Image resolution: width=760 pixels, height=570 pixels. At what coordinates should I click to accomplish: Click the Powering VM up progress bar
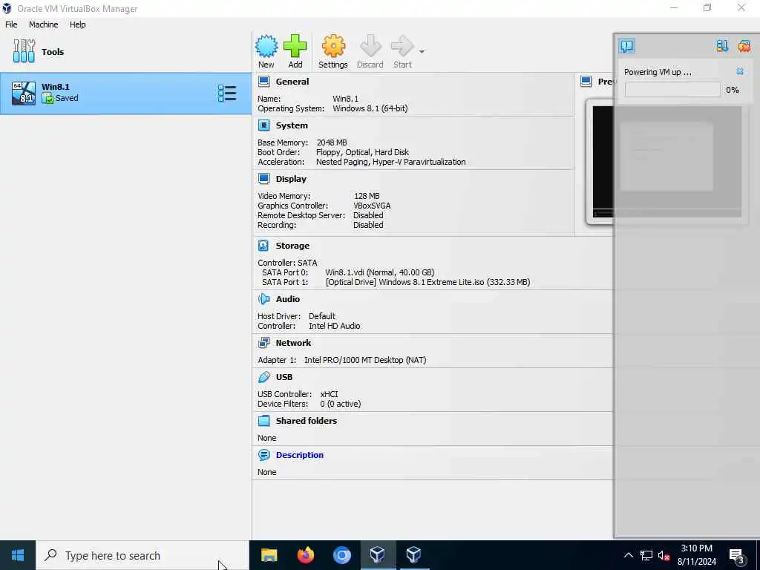tap(672, 90)
